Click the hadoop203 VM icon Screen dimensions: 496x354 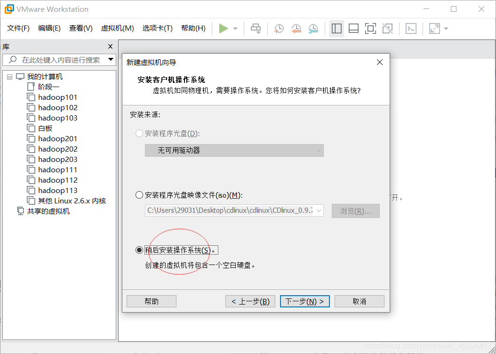(31, 160)
